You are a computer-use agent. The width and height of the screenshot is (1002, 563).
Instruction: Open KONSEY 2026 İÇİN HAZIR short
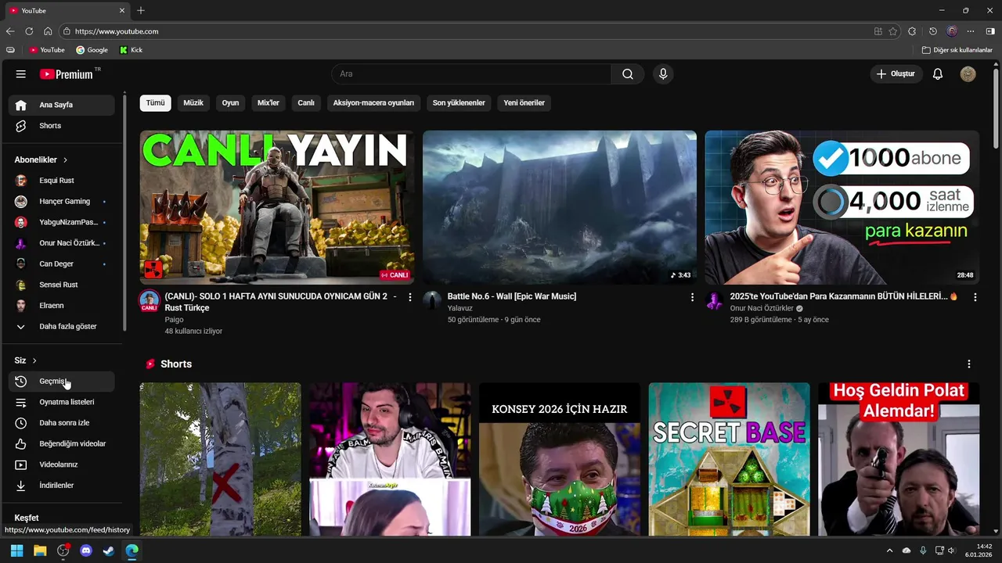pyautogui.click(x=560, y=460)
